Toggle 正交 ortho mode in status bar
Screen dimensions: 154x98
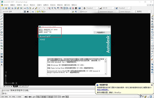tap(34, 97)
